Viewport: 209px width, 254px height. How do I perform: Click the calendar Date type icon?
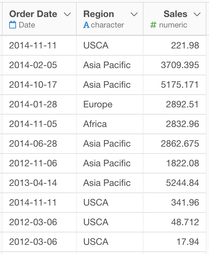(13, 25)
